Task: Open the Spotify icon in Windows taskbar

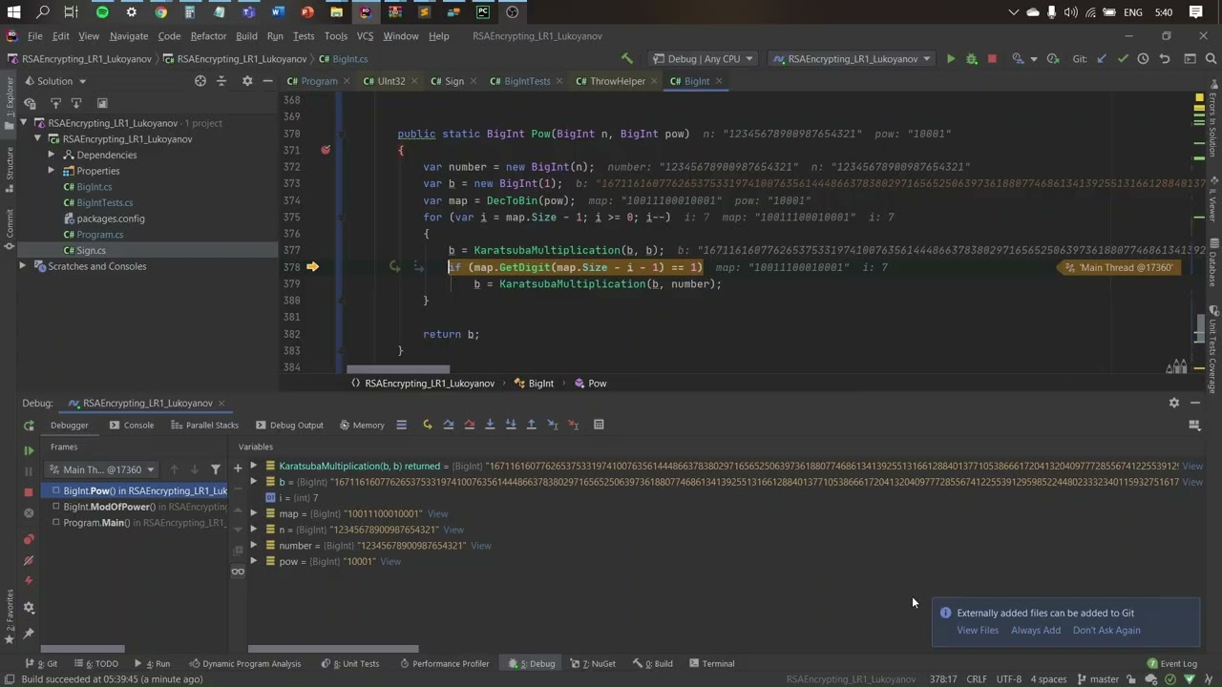Action: [102, 12]
